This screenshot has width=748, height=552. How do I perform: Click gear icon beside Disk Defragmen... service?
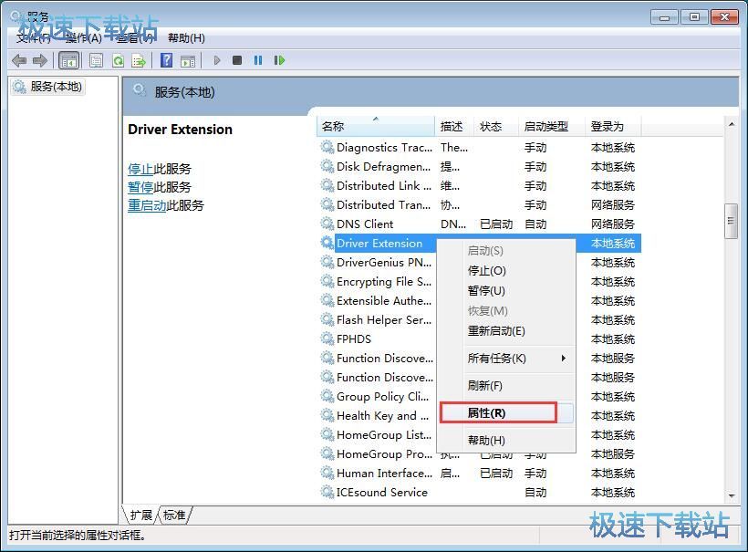(327, 166)
